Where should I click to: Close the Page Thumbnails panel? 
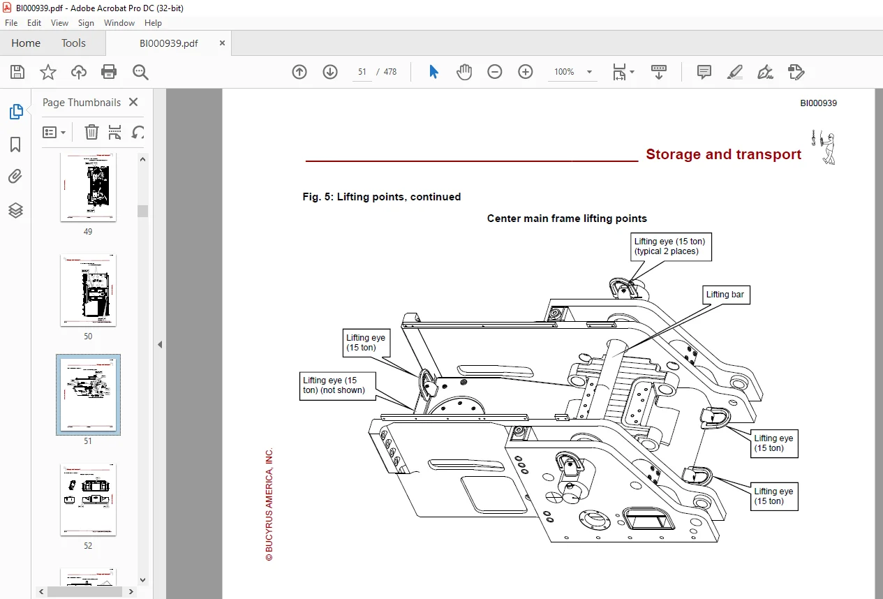pos(133,102)
